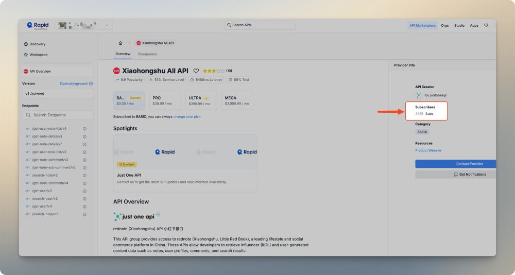The image size is (515, 275).
Task: Show info for /search-note/v3 endpoint
Action: tap(84, 214)
